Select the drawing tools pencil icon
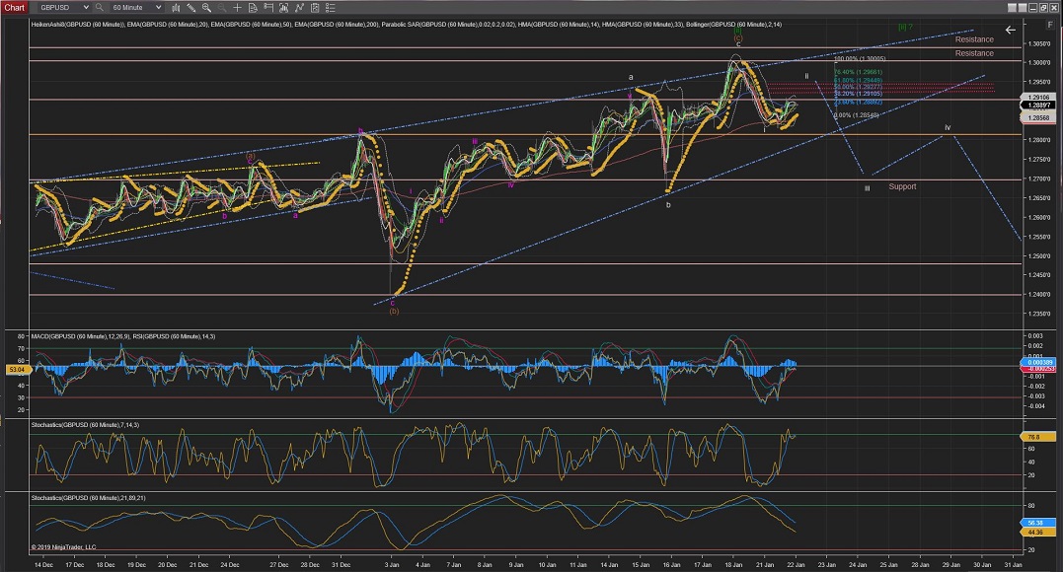1063x572 pixels. pyautogui.click(x=191, y=7)
